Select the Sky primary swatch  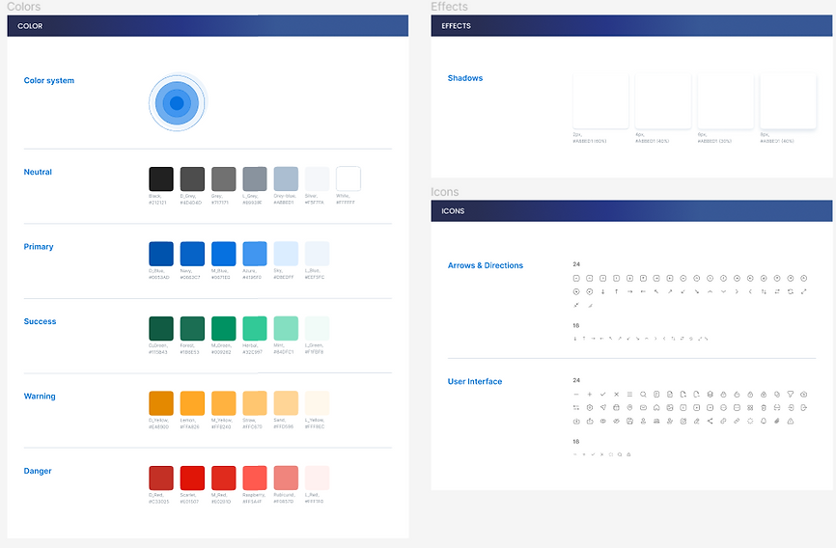coord(286,254)
